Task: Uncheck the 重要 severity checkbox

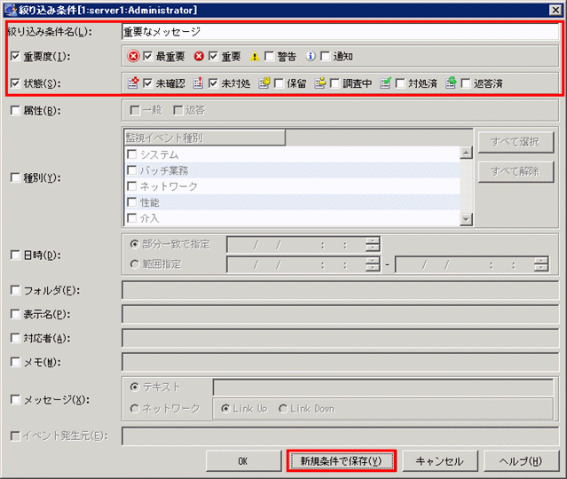Action: click(213, 56)
